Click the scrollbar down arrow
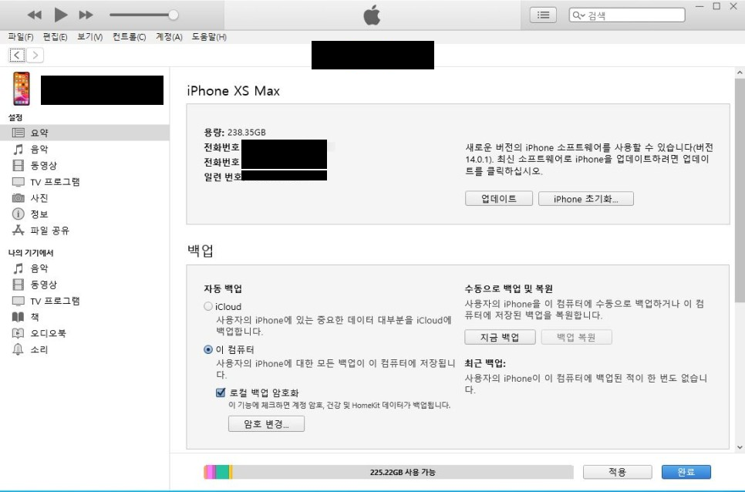 pos(740,447)
